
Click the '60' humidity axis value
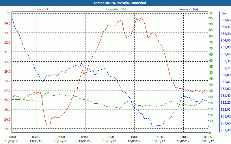(211, 60)
